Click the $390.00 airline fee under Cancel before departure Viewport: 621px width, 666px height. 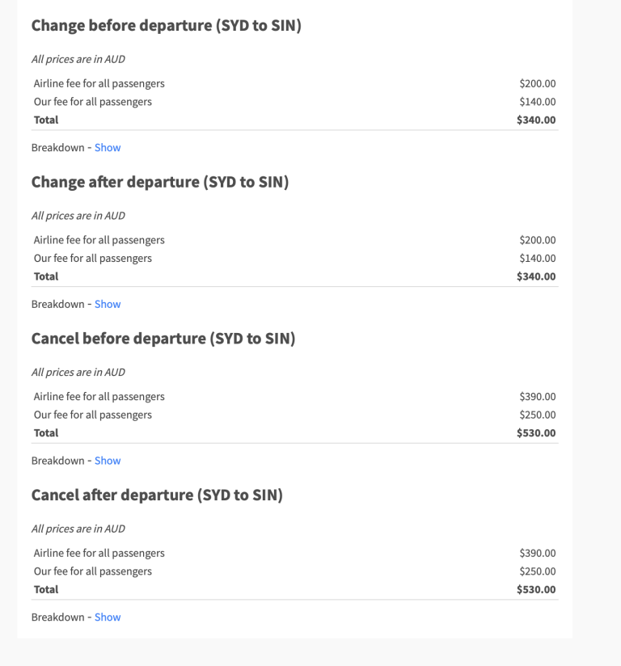pos(538,397)
